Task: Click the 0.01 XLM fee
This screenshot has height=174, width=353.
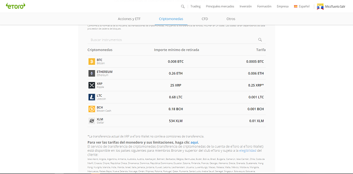Action: (x=256, y=121)
